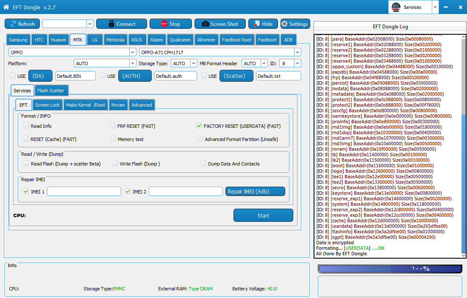The image size is (467, 298).
Task: Switch to the Motorola tab
Action: coord(115,39)
